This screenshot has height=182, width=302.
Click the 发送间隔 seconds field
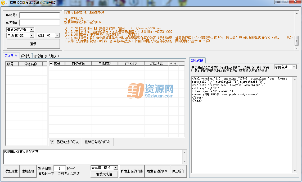[59, 169]
